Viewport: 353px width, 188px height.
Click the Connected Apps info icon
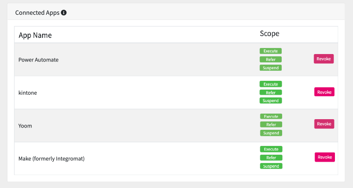[64, 12]
